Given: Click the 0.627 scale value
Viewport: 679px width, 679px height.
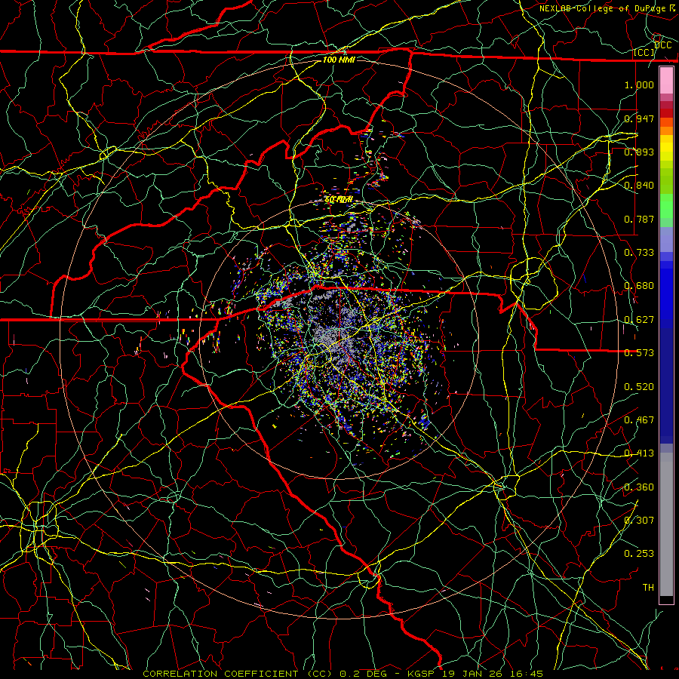Looking at the screenshot, I should coord(639,320).
